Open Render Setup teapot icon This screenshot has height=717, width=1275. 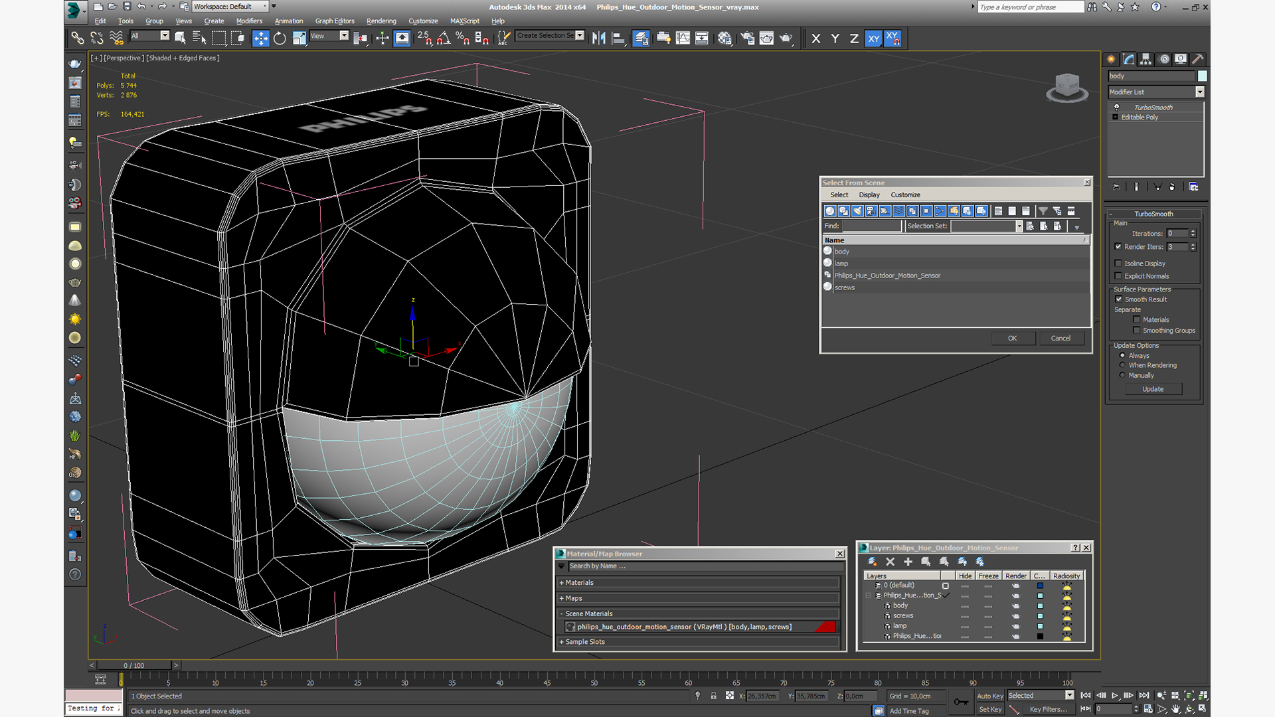point(747,39)
